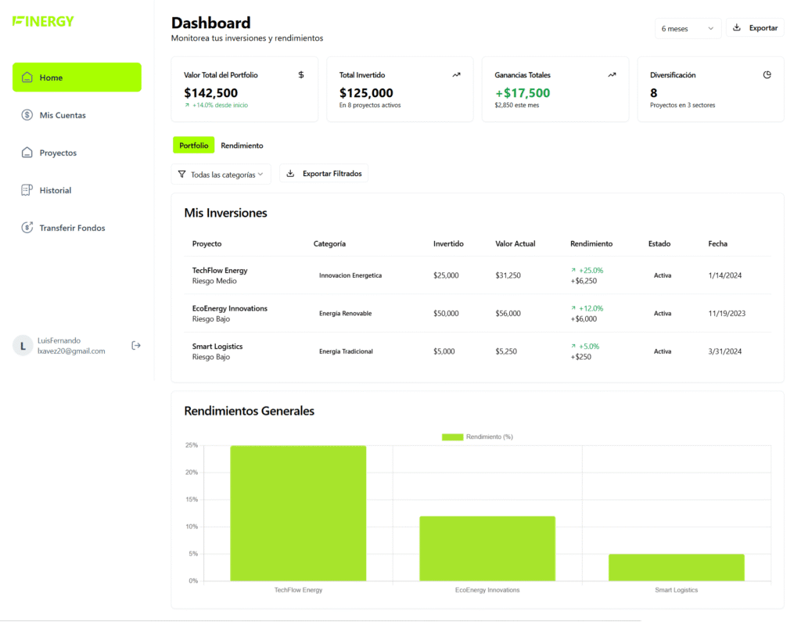Expand the Todas las categorías filter
801x622 pixels.
(221, 174)
